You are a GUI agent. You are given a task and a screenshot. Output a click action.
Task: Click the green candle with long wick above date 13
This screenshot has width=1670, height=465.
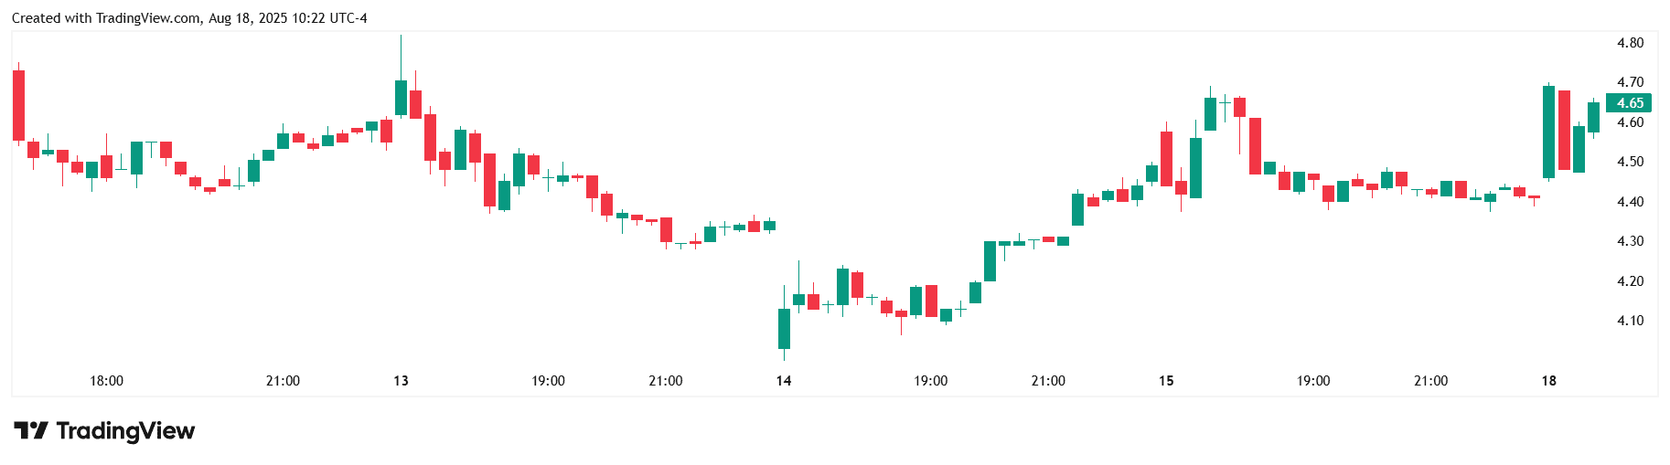[401, 97]
